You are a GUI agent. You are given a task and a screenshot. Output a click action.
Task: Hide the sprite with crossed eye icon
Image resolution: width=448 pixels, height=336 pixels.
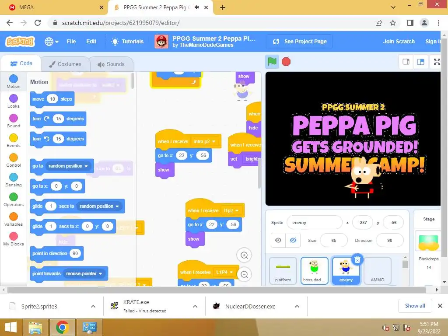point(293,240)
